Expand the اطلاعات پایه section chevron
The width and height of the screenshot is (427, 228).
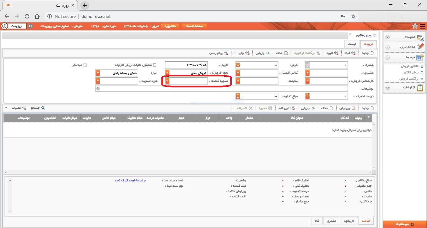coord(387,47)
